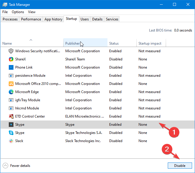Screen dimensions: 195x173
Task: Select the Phone Link name text
Action: 24,67
